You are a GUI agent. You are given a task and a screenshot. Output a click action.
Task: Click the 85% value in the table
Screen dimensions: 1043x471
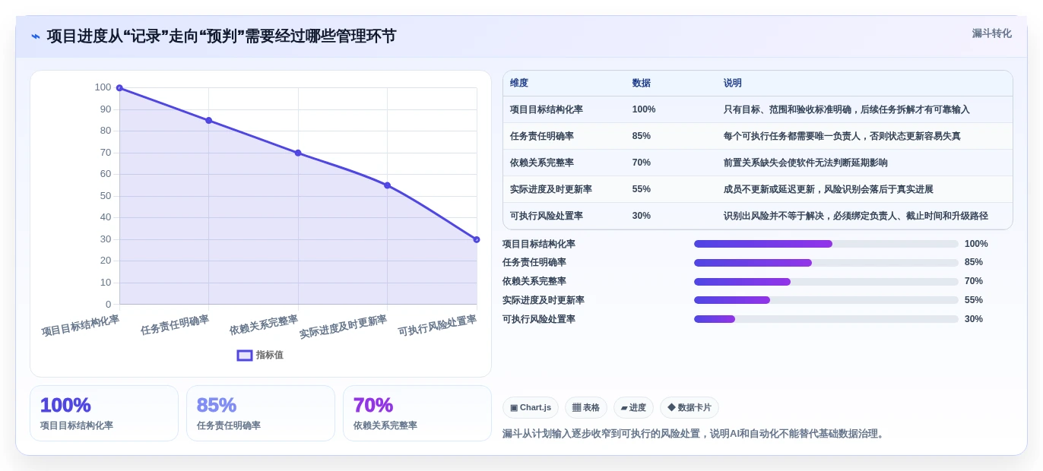click(x=642, y=136)
